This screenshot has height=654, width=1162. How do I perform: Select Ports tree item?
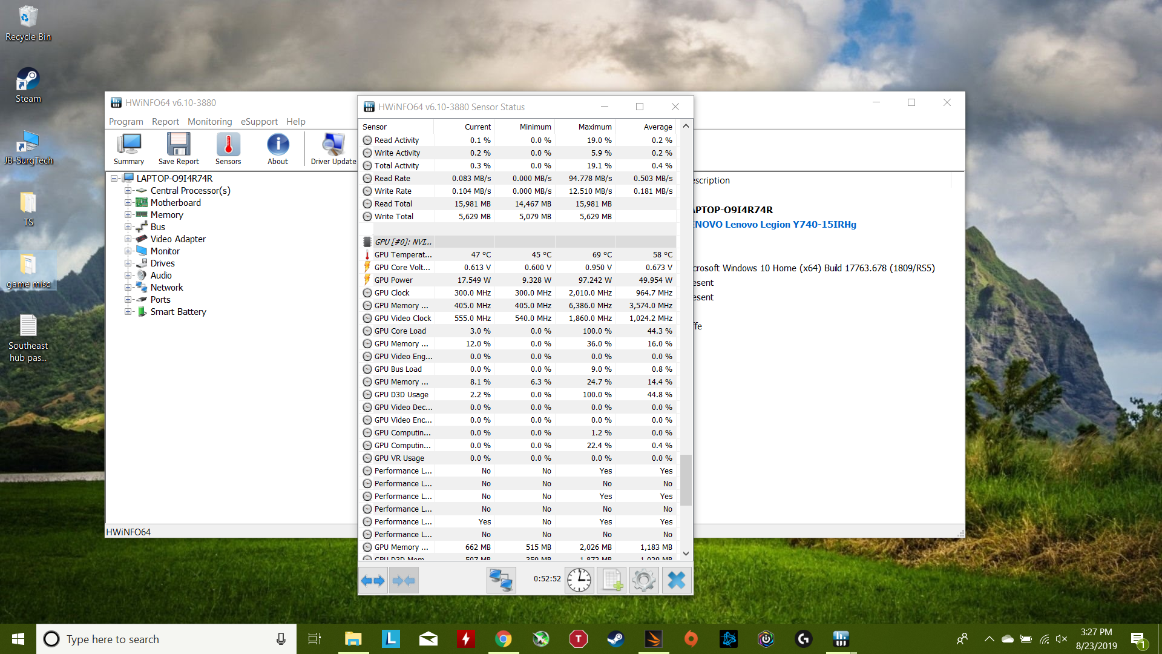160,300
